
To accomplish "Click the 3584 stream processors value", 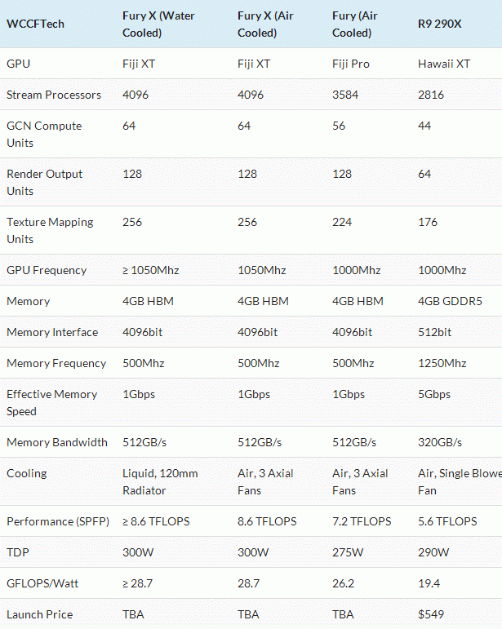I will [x=346, y=95].
